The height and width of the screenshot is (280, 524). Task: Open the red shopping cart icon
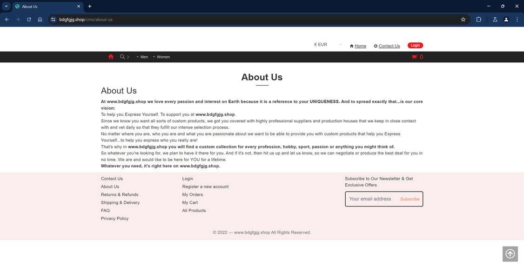pos(414,57)
